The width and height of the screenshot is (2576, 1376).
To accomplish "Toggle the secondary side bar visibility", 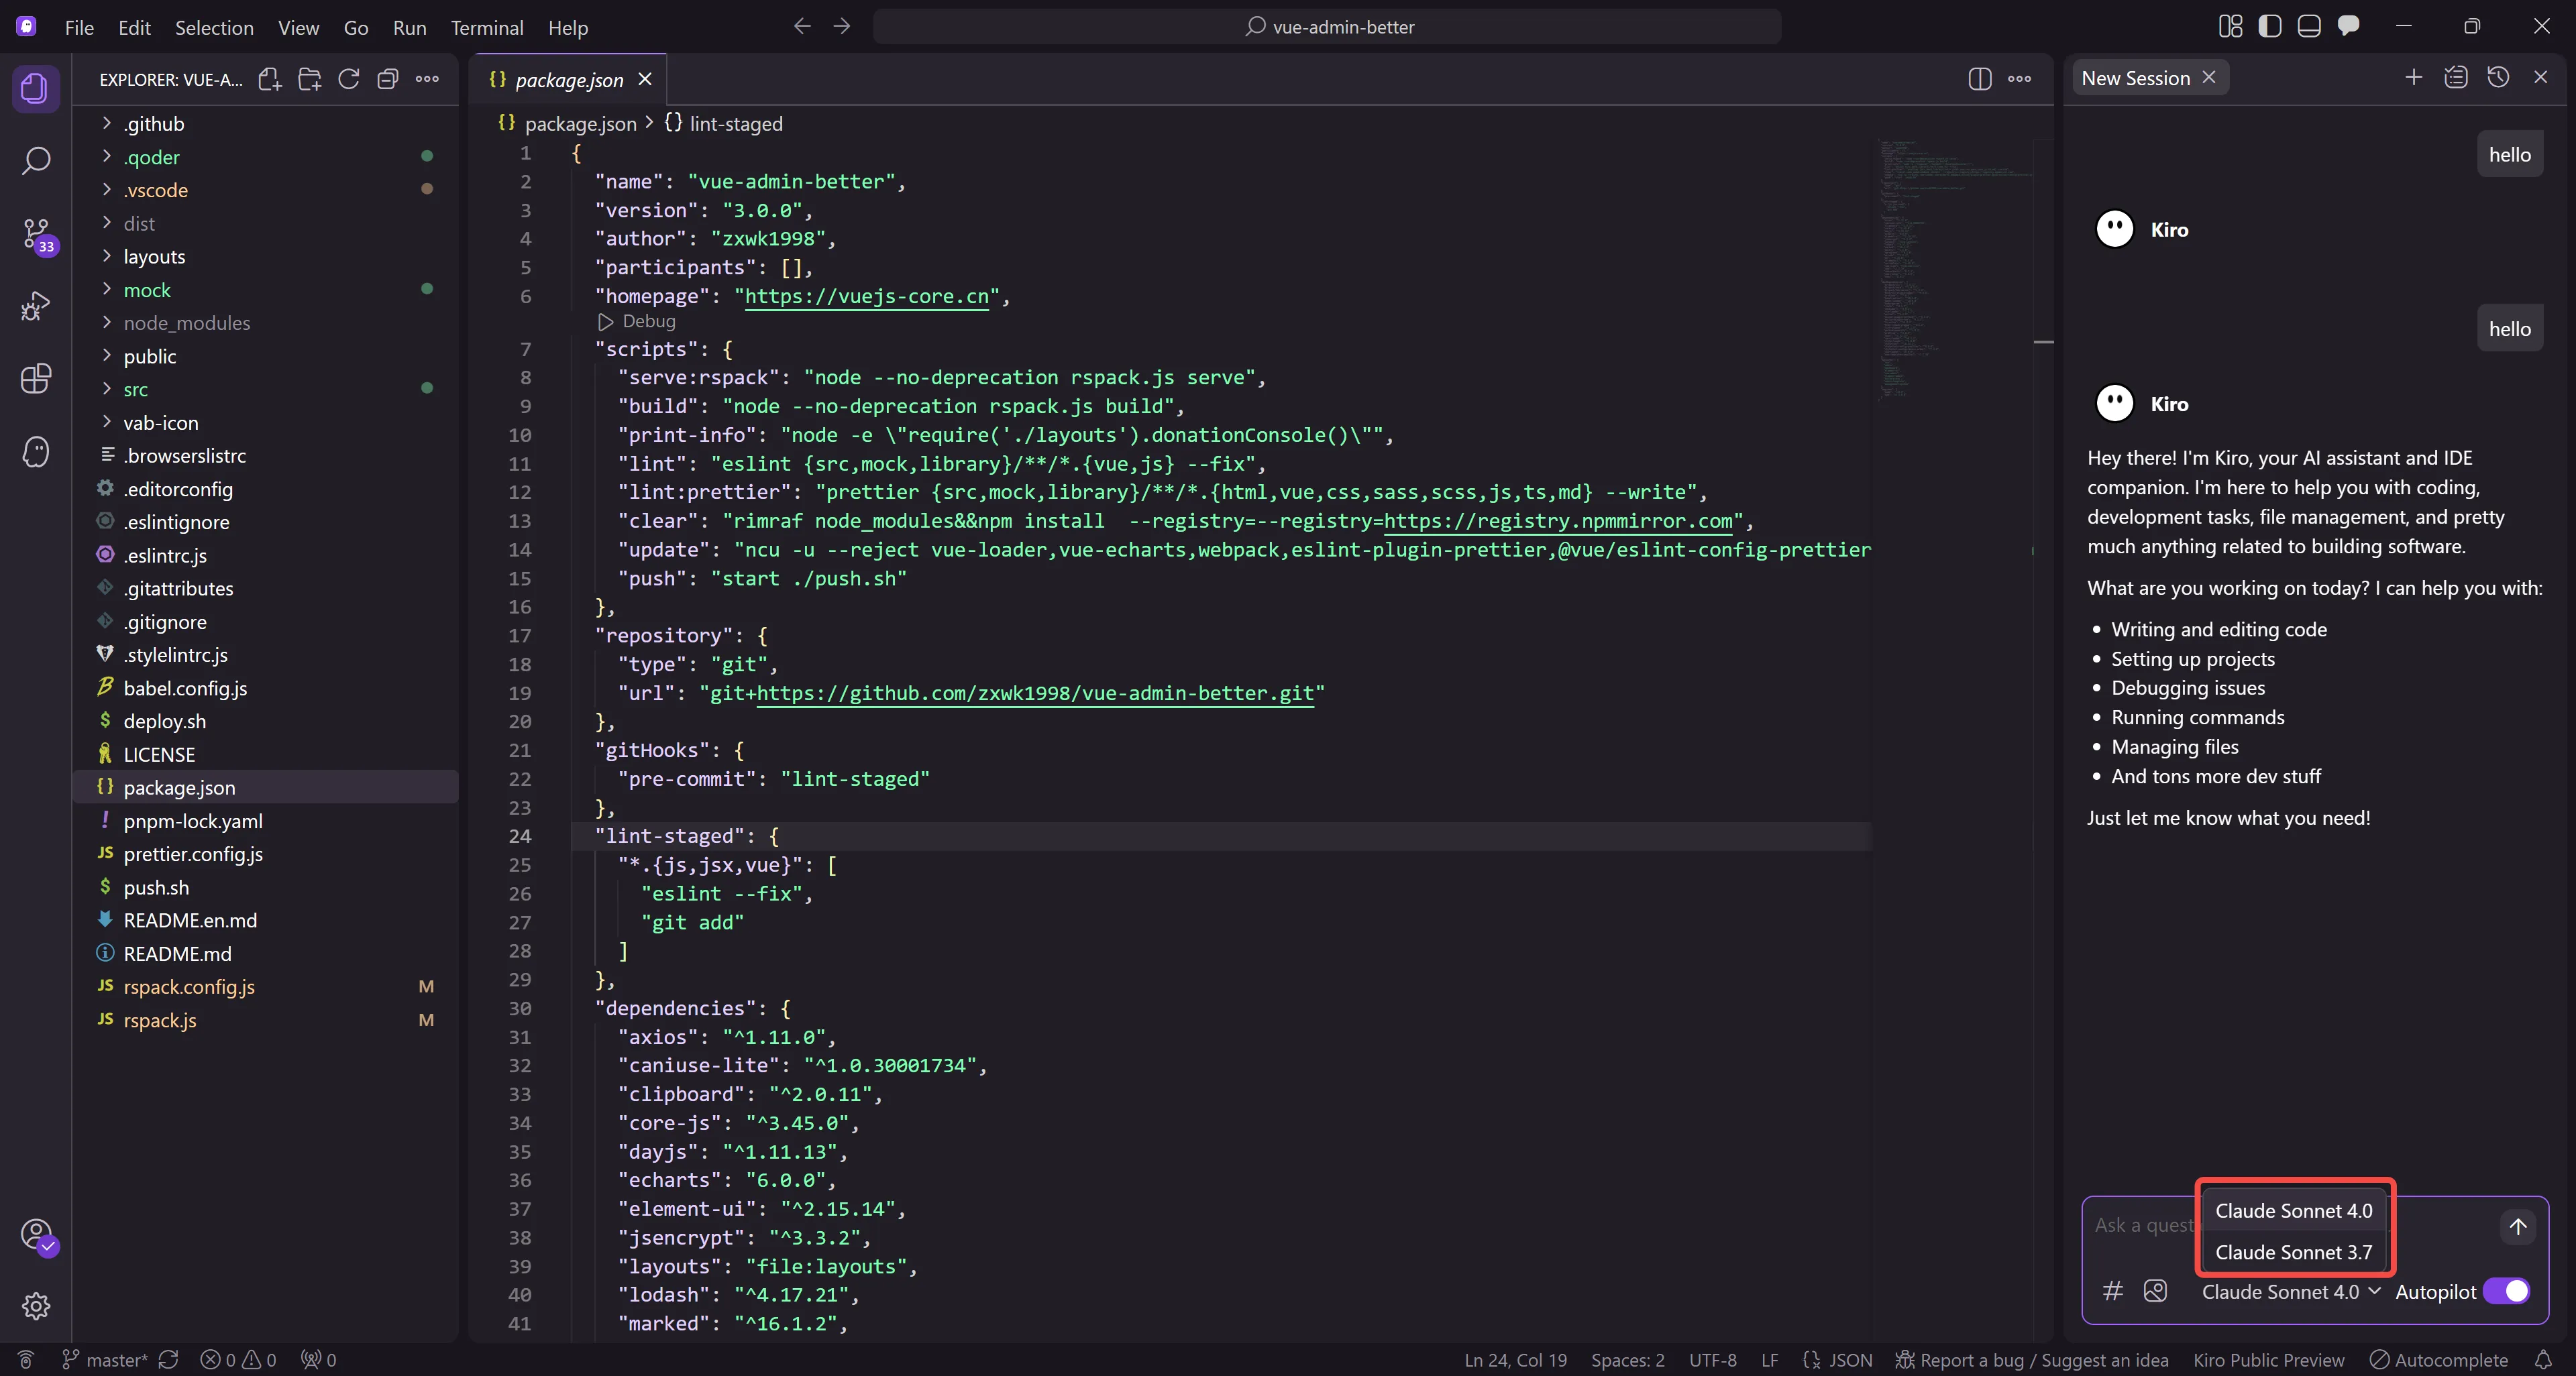I will (2270, 26).
